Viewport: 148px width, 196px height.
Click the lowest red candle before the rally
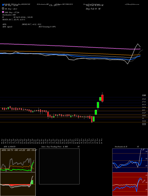[92, 119]
